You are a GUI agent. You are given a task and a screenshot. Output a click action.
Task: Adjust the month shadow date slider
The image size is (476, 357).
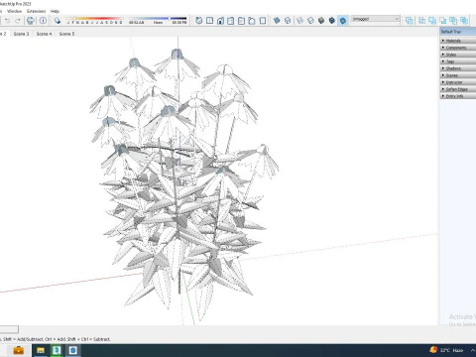94,19
